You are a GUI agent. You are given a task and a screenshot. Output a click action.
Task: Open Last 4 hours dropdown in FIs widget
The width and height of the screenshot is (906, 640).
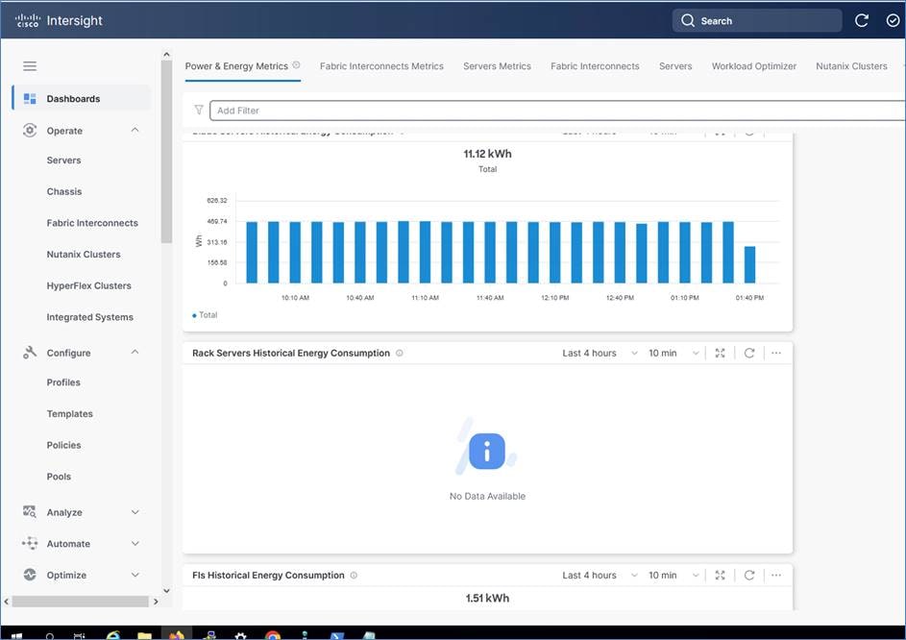pos(600,576)
